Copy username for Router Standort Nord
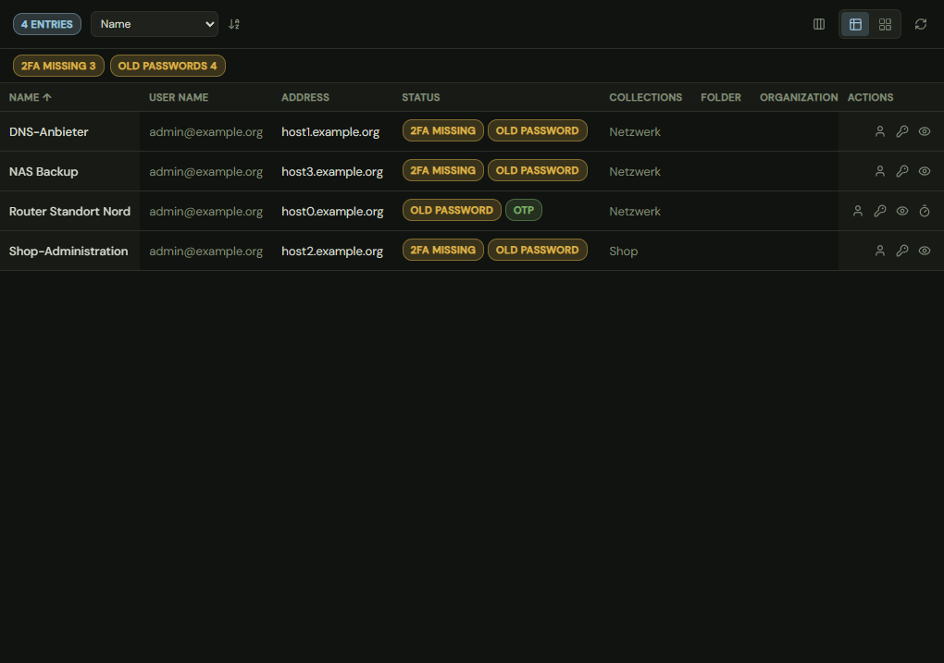This screenshot has height=663, width=944. [x=857, y=211]
